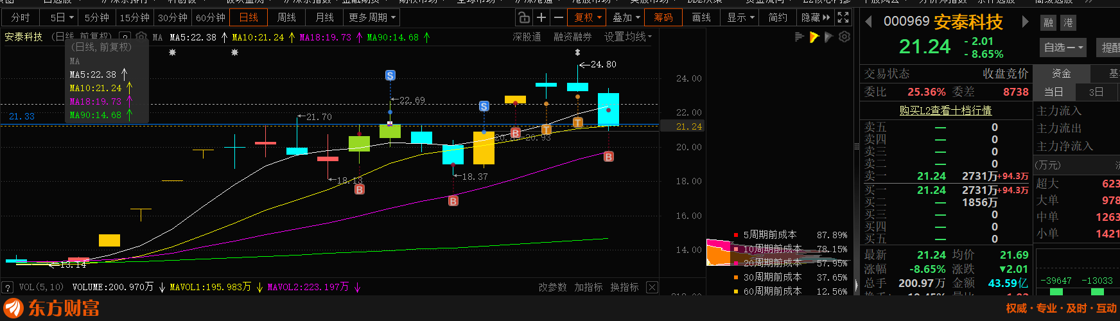This screenshot has height=321, width=1120.
Task: Toggle 筹码 chip distribution panel
Action: (x=663, y=17)
